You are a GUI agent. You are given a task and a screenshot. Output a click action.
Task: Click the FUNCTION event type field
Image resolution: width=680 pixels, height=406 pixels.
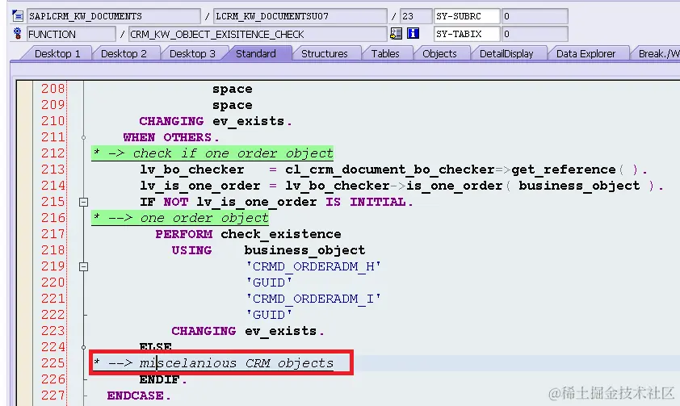click(71, 33)
